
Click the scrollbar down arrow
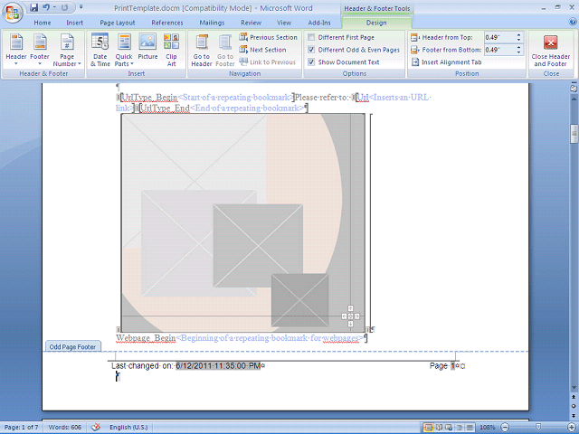coord(574,387)
